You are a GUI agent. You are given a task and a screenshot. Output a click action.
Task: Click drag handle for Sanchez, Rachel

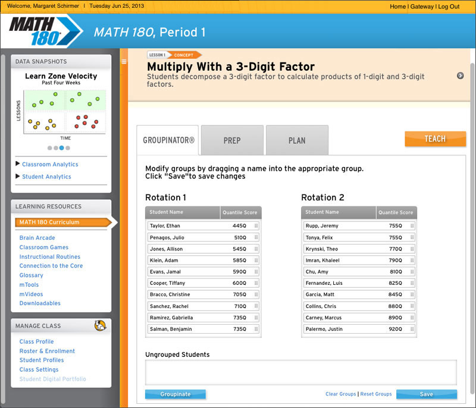point(256,306)
